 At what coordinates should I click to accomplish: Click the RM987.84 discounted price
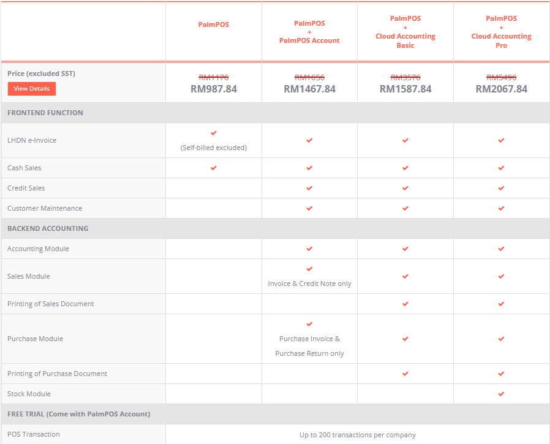213,89
